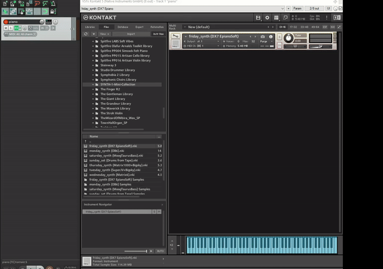Screen dimensions: 383x269
Task: Click the browser refresh icon
Action: 86,34
